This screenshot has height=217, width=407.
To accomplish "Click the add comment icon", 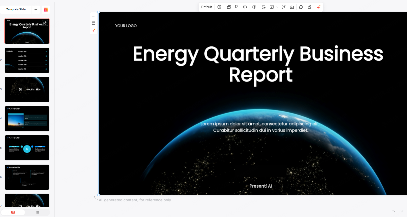I will pos(301,7).
